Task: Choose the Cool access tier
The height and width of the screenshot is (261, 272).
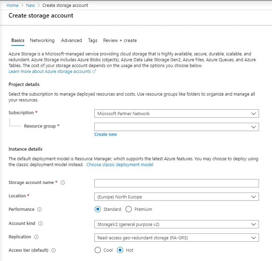Action: coord(98,250)
